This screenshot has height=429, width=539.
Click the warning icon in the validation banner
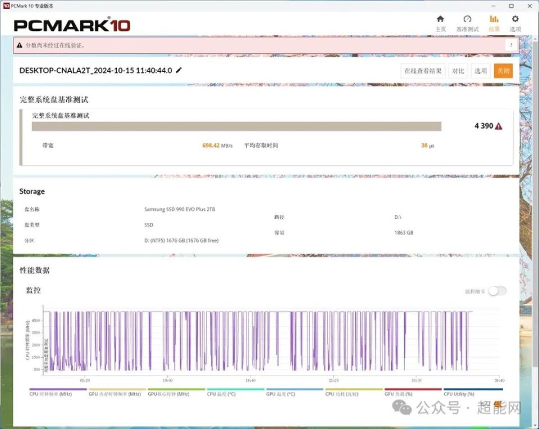coord(20,45)
